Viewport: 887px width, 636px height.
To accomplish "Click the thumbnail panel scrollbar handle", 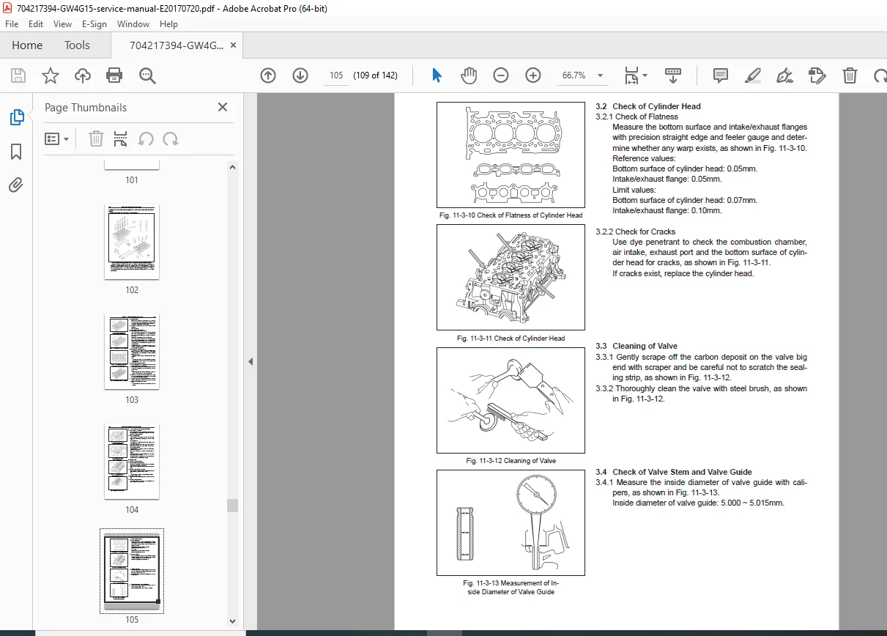I will click(x=233, y=505).
